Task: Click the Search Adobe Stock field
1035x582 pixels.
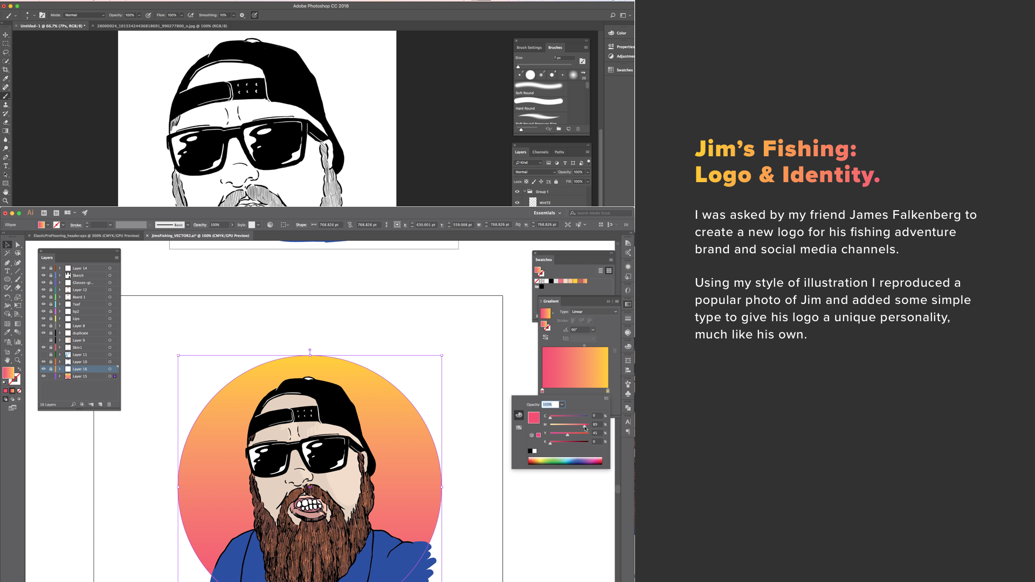Action: 598,213
